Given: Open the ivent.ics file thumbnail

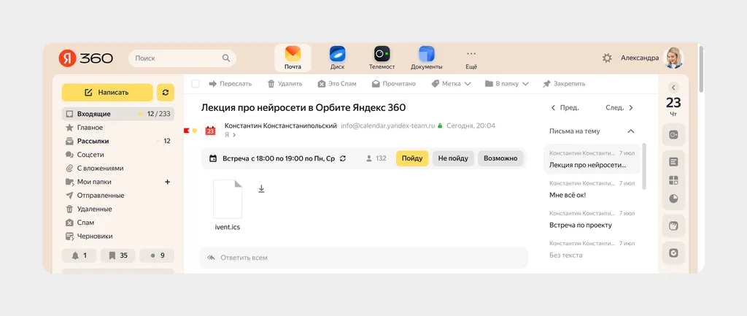Looking at the screenshot, I should click(228, 199).
